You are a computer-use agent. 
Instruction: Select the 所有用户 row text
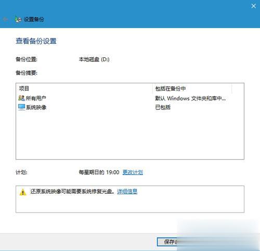(36, 98)
